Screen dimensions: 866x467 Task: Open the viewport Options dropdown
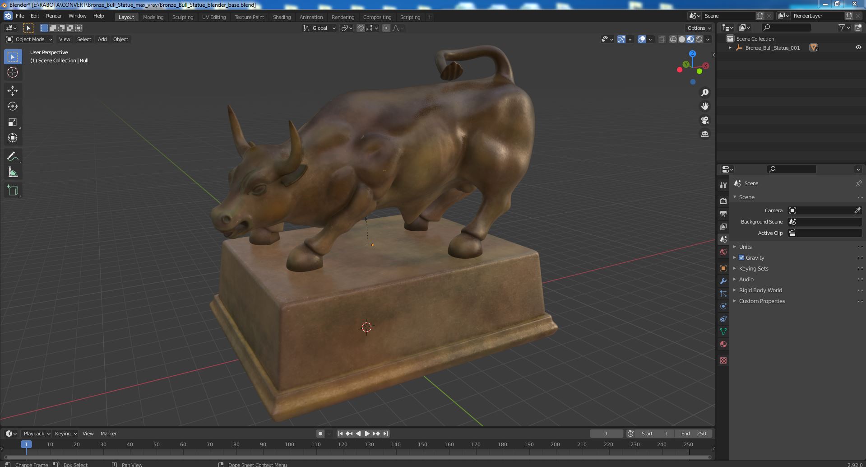pos(699,28)
